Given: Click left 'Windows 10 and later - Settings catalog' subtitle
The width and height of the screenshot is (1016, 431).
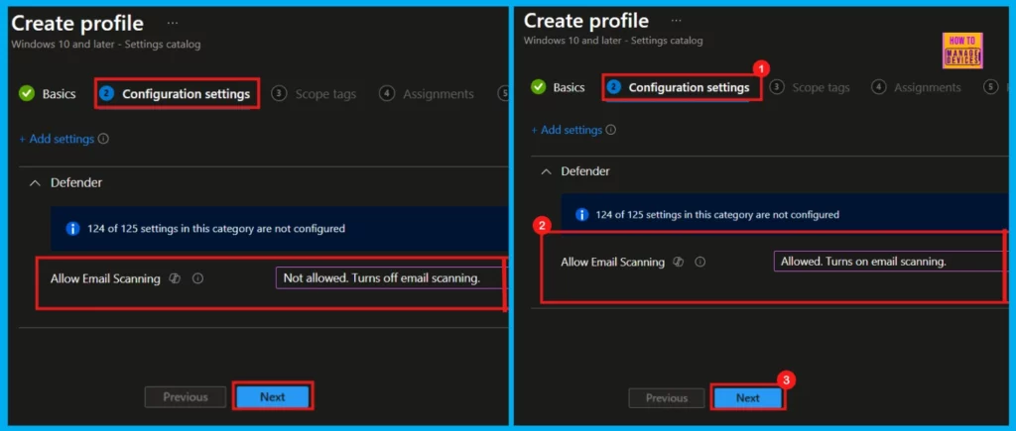Looking at the screenshot, I should [x=105, y=45].
